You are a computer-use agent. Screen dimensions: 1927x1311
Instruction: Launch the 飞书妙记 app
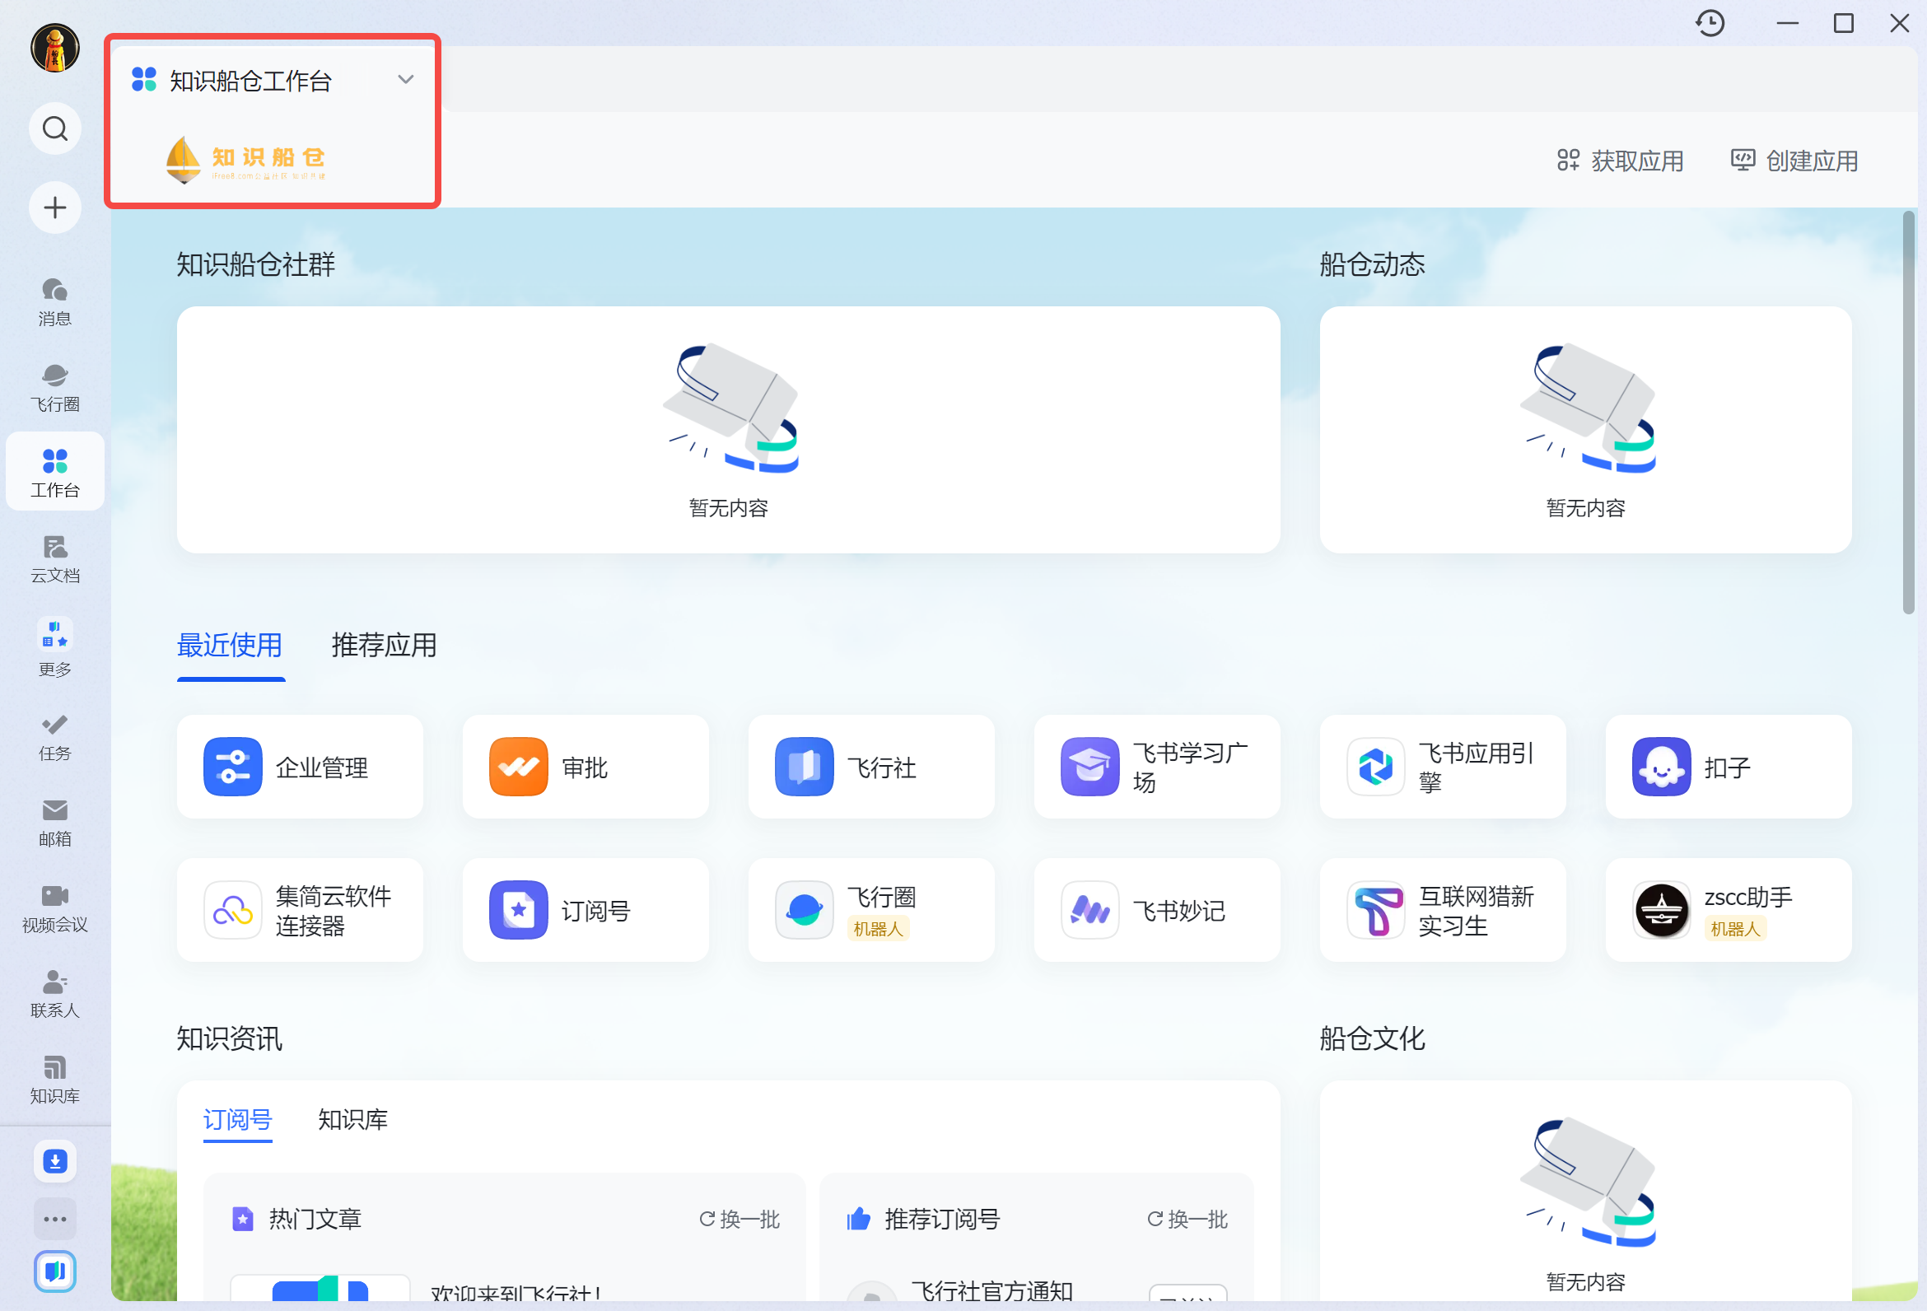point(1157,911)
